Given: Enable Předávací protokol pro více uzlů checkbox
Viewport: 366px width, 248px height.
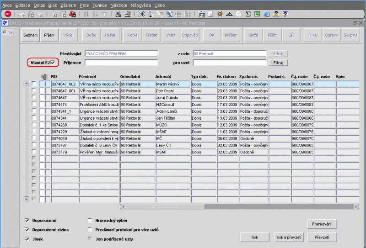Looking at the screenshot, I should tap(90, 230).
